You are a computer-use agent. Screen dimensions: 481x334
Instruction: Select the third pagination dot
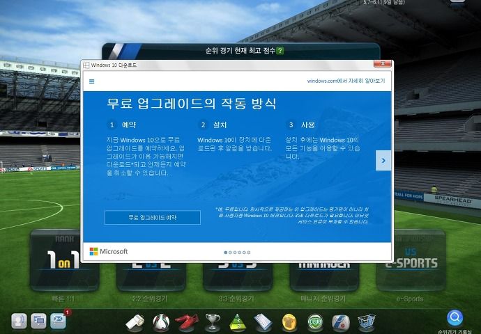click(x=235, y=253)
